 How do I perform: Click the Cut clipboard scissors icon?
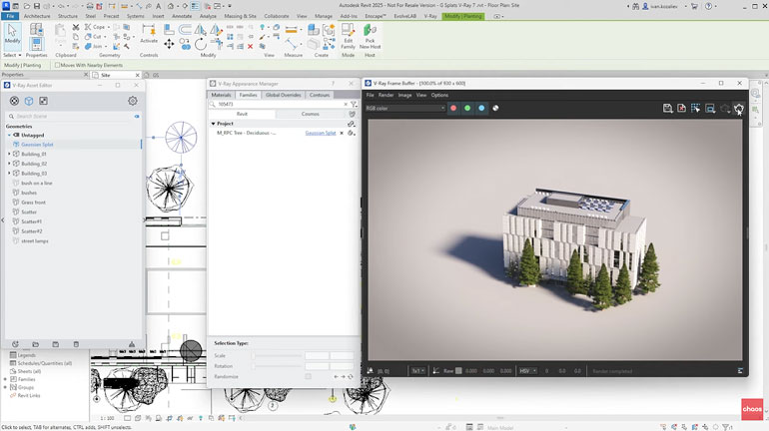point(76,27)
